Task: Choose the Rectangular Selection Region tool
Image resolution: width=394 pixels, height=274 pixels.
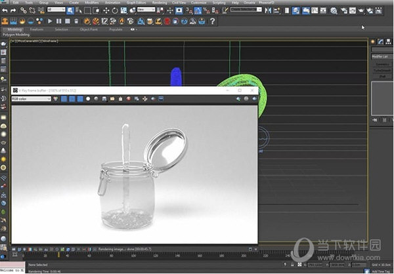Action: tap(87, 10)
